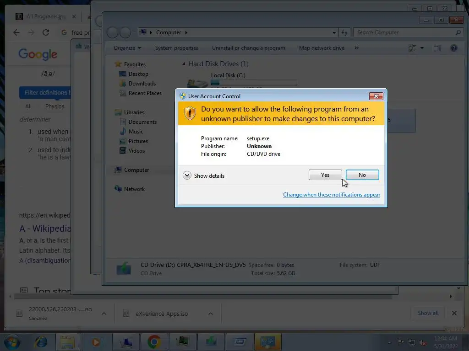The height and width of the screenshot is (351, 469).
Task: Show more Explorer toolbar commands chevron
Action: tap(356, 48)
